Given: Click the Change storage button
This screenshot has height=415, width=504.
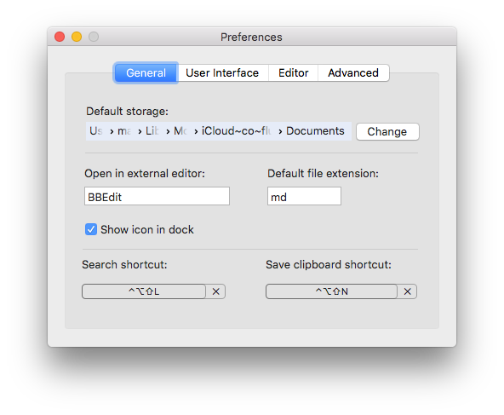Looking at the screenshot, I should (387, 131).
